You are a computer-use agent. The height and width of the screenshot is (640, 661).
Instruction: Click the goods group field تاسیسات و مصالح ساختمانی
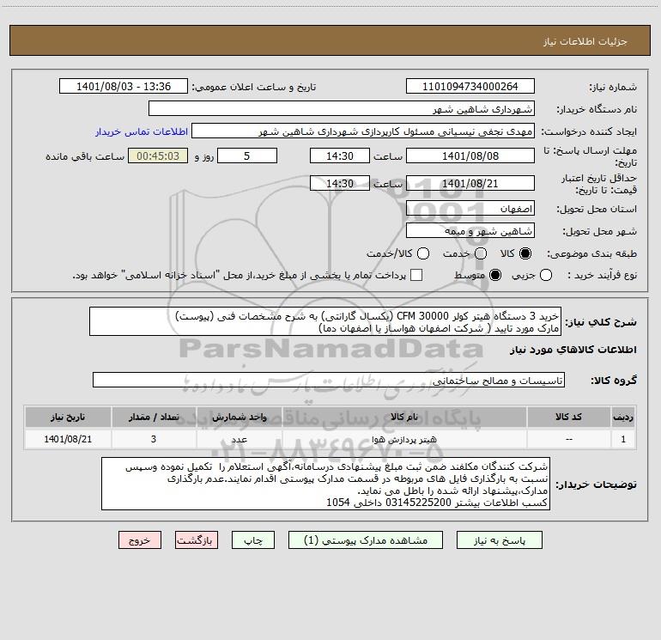click(x=329, y=380)
